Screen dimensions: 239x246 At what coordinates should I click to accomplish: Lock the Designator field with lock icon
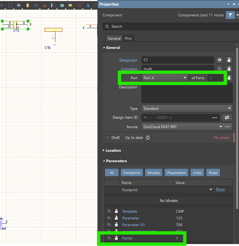[229, 60]
